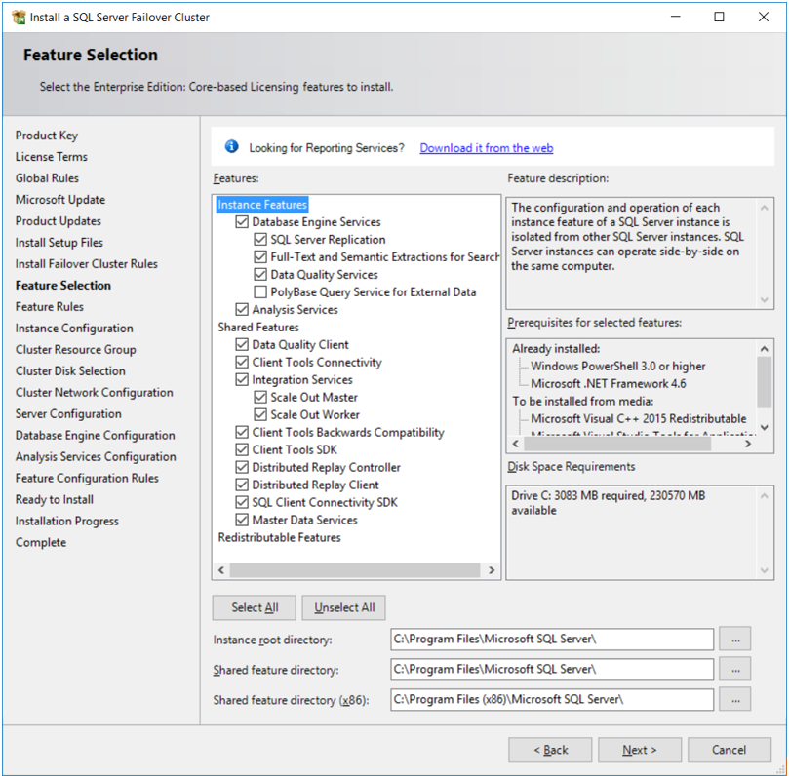The height and width of the screenshot is (776, 789).
Task: Open Download it from the web link
Action: [x=487, y=148]
